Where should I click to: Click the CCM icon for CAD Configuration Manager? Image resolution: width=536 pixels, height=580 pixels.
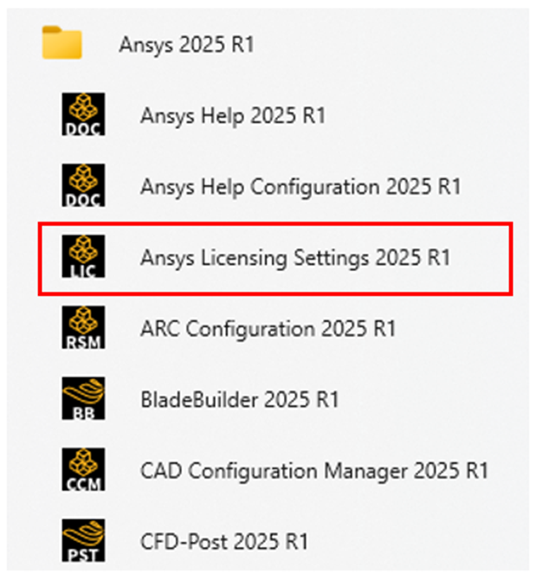(83, 469)
